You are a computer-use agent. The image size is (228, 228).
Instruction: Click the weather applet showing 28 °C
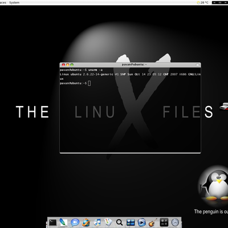203,3
